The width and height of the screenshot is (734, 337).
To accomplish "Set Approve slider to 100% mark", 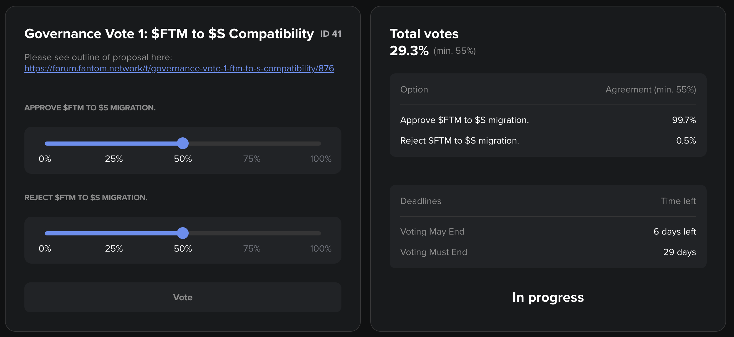I will [x=320, y=144].
